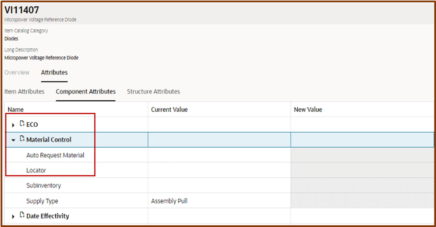The image size is (436, 227).
Task: Switch to the Overview tab
Action: coord(17,73)
